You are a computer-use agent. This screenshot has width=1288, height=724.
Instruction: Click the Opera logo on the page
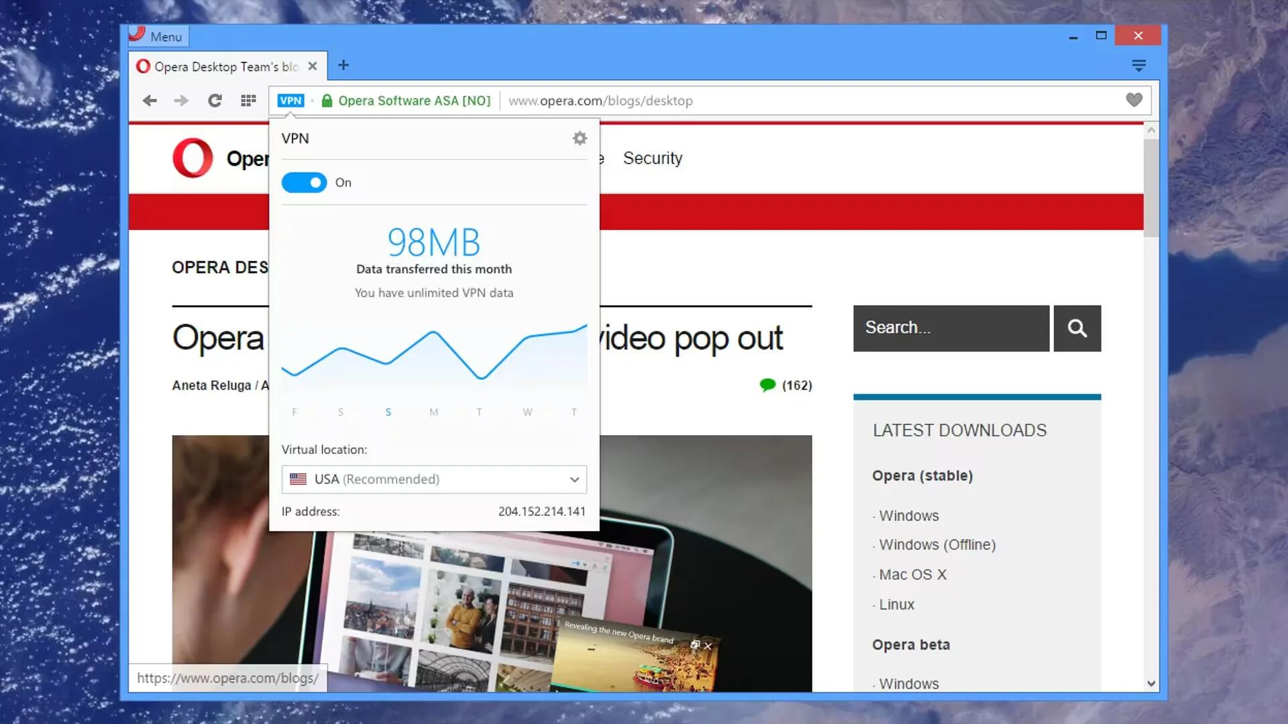(x=193, y=158)
